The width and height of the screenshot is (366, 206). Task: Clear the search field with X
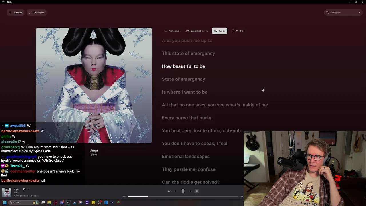[x=359, y=13]
